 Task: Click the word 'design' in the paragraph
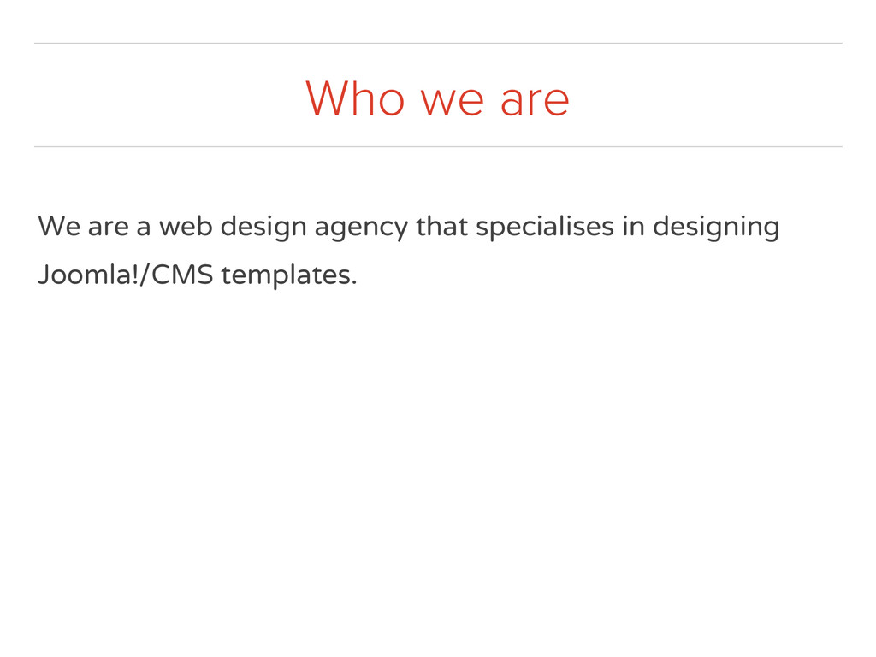263,228
